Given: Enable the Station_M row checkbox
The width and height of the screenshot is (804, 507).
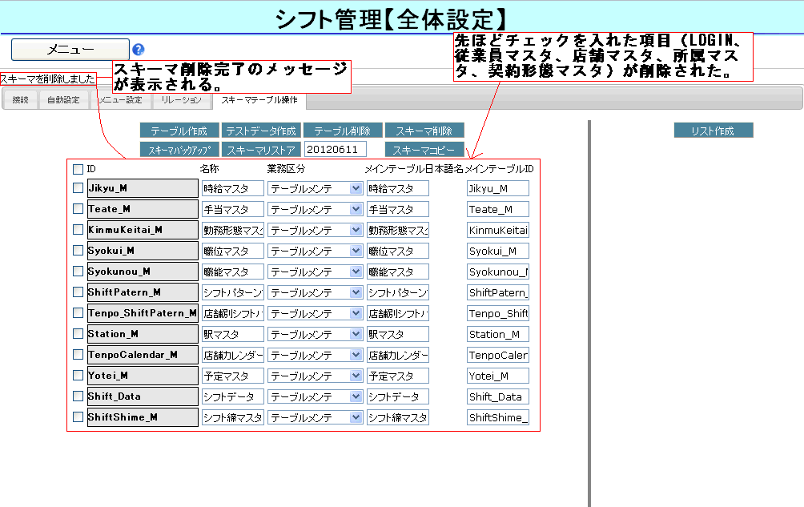Looking at the screenshot, I should [x=78, y=333].
